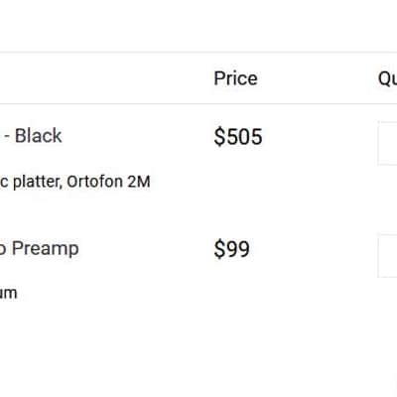Click the dollar sign of the $505 price
The width and height of the screenshot is (397, 397).
[x=219, y=137]
